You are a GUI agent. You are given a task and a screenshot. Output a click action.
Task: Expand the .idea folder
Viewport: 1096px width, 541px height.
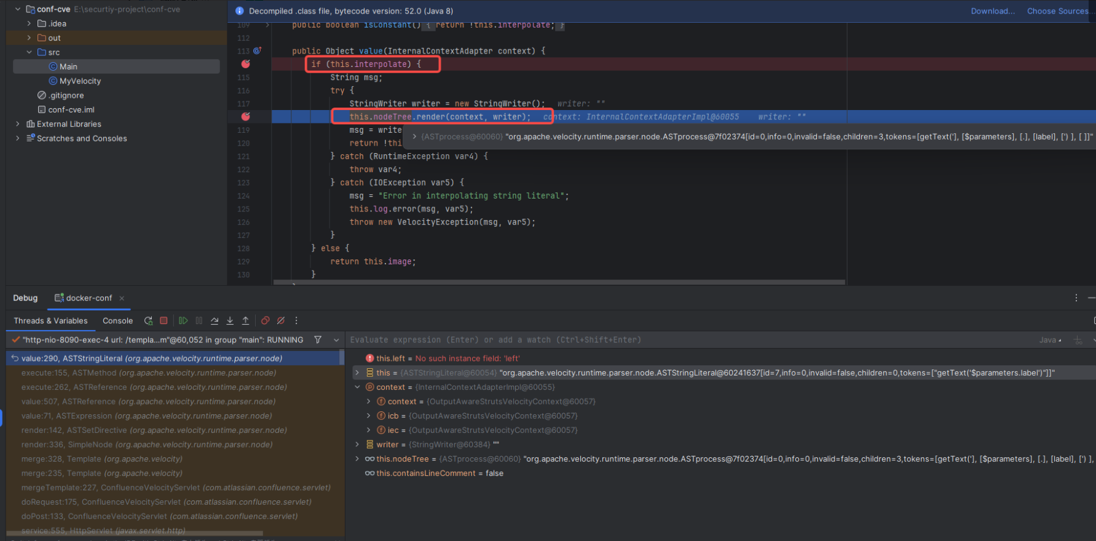pyautogui.click(x=29, y=23)
